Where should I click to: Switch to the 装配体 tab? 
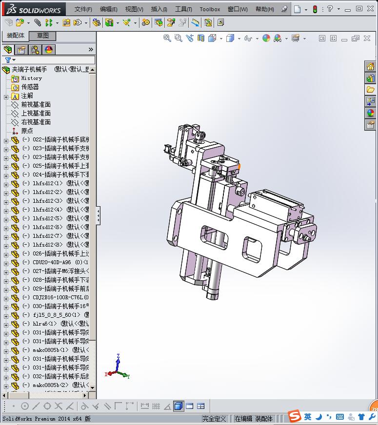point(16,36)
